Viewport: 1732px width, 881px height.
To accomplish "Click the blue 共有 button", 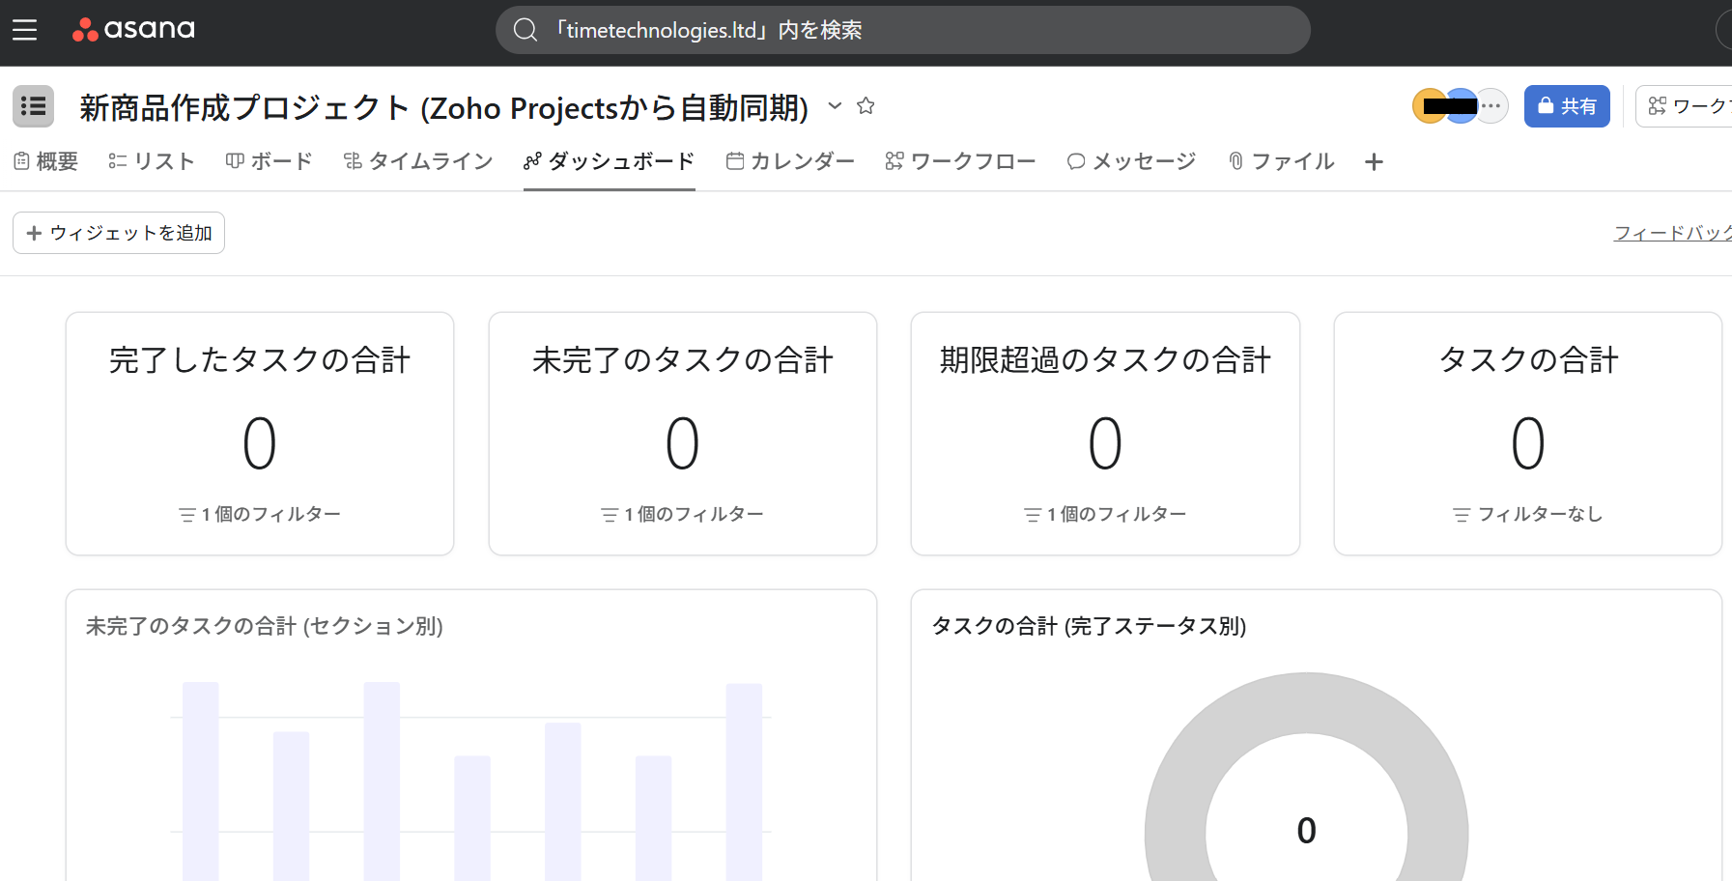I will [1566, 106].
